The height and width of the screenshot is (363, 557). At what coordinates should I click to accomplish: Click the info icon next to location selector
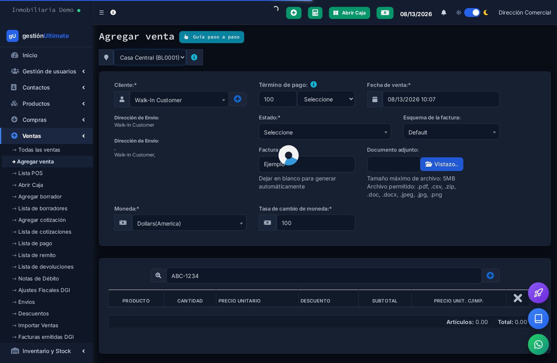194,57
